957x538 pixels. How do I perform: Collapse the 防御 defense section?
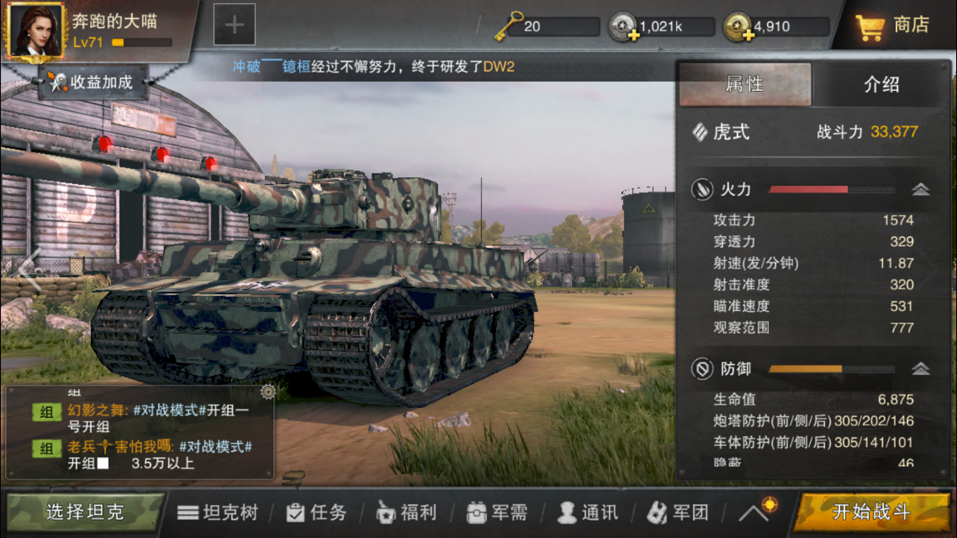(920, 369)
